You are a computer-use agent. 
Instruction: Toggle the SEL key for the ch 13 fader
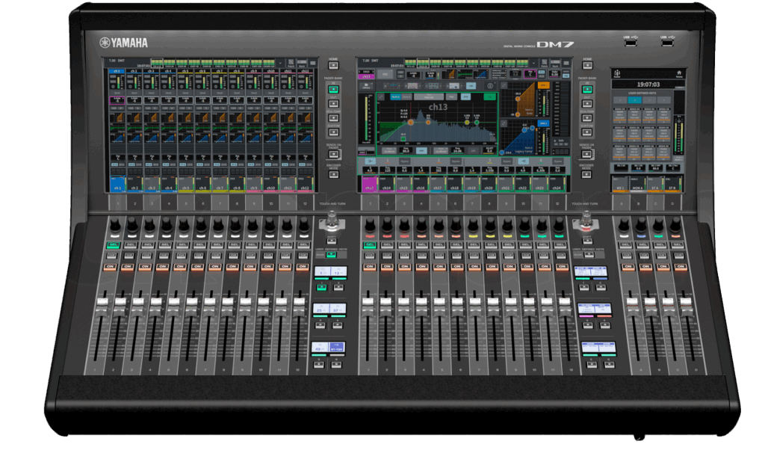coord(369,244)
